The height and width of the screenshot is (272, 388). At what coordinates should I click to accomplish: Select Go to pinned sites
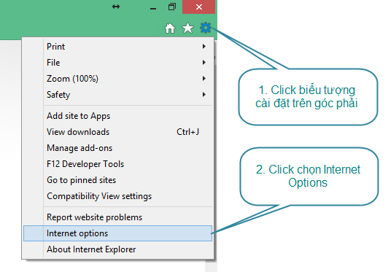point(118,180)
